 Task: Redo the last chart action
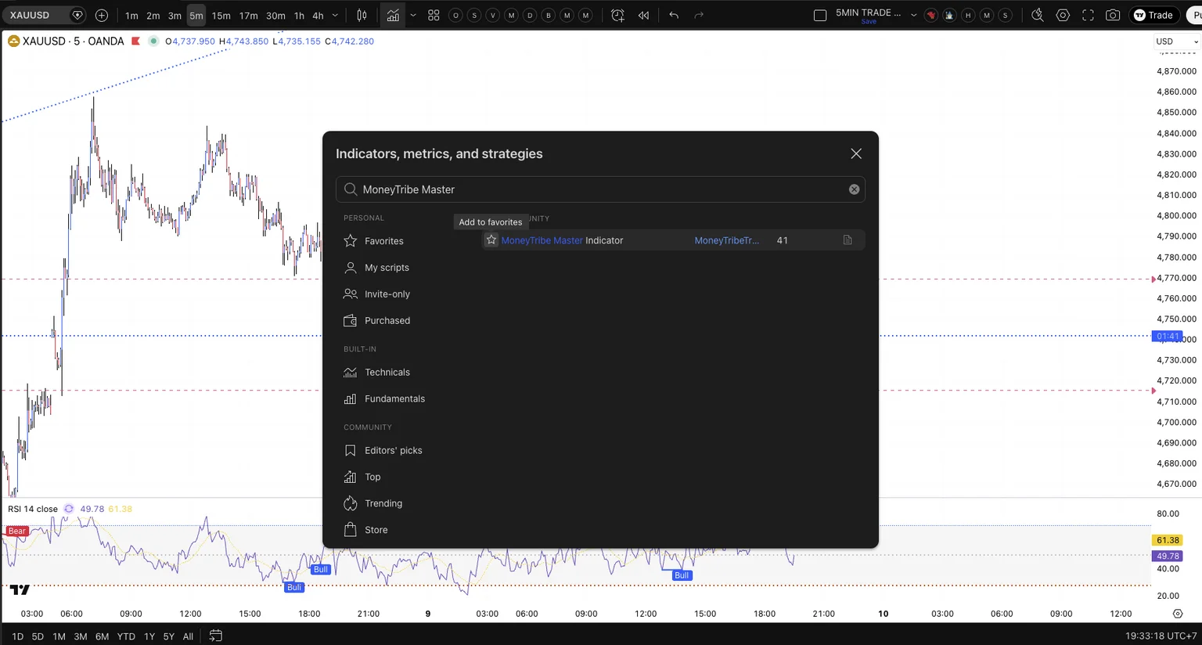click(699, 15)
